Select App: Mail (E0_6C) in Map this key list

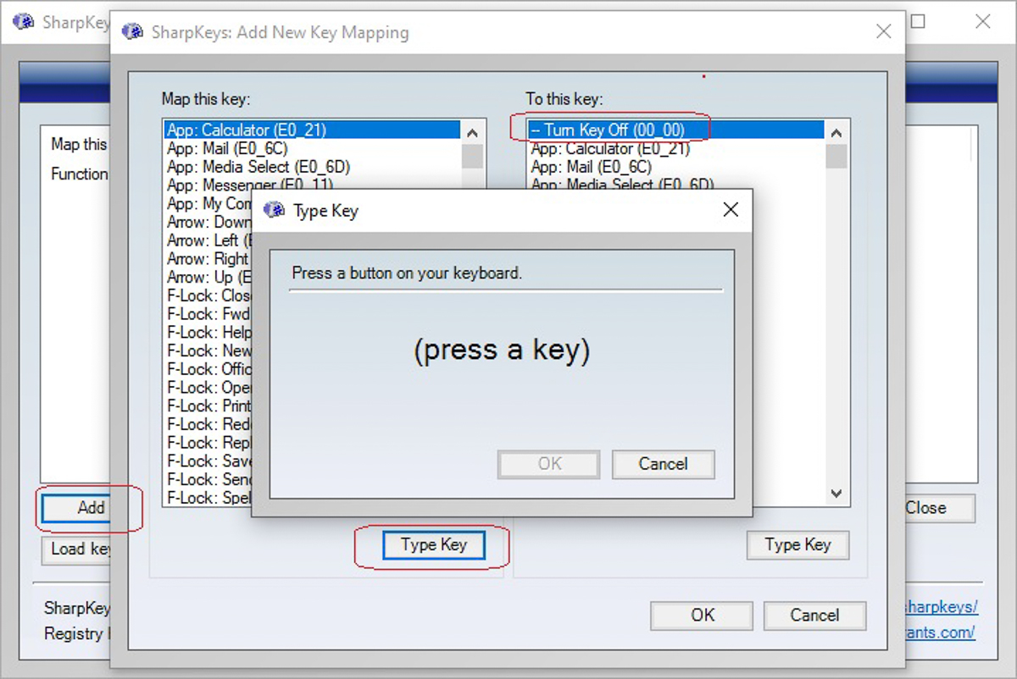click(313, 149)
